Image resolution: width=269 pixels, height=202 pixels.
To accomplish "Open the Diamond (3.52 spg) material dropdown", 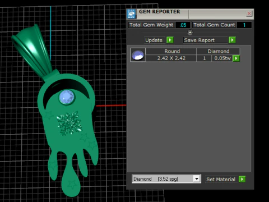I will pyautogui.click(x=197, y=179).
